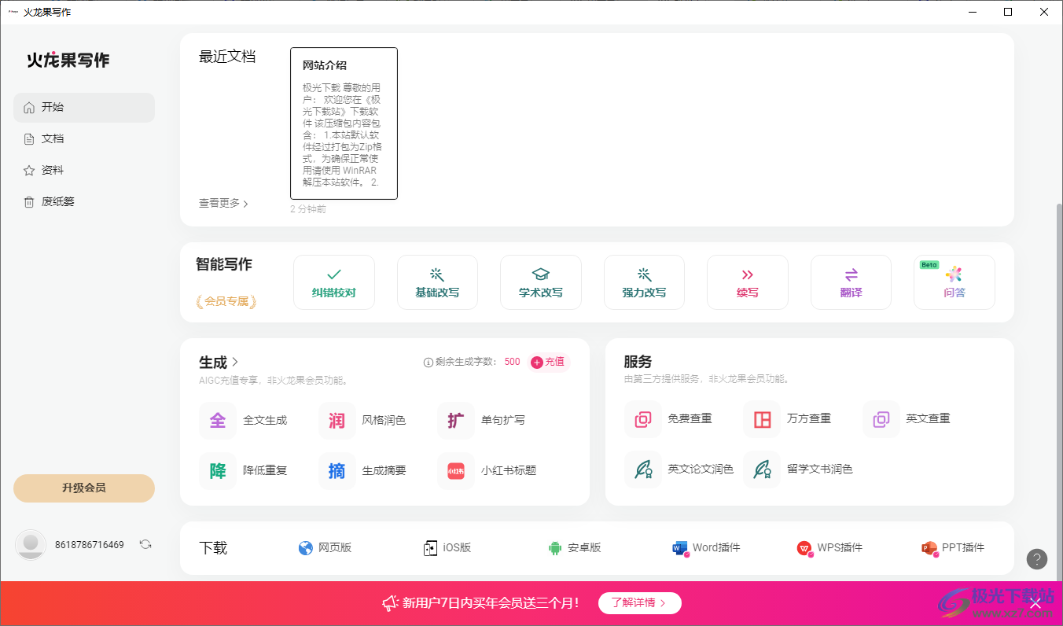Open 学术改写 academic rewrite

(x=541, y=282)
